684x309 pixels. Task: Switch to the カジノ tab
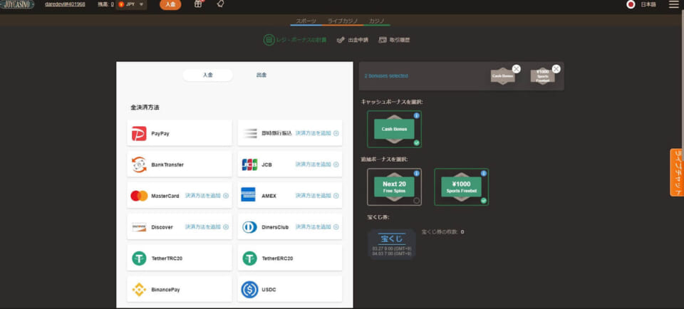tap(377, 21)
